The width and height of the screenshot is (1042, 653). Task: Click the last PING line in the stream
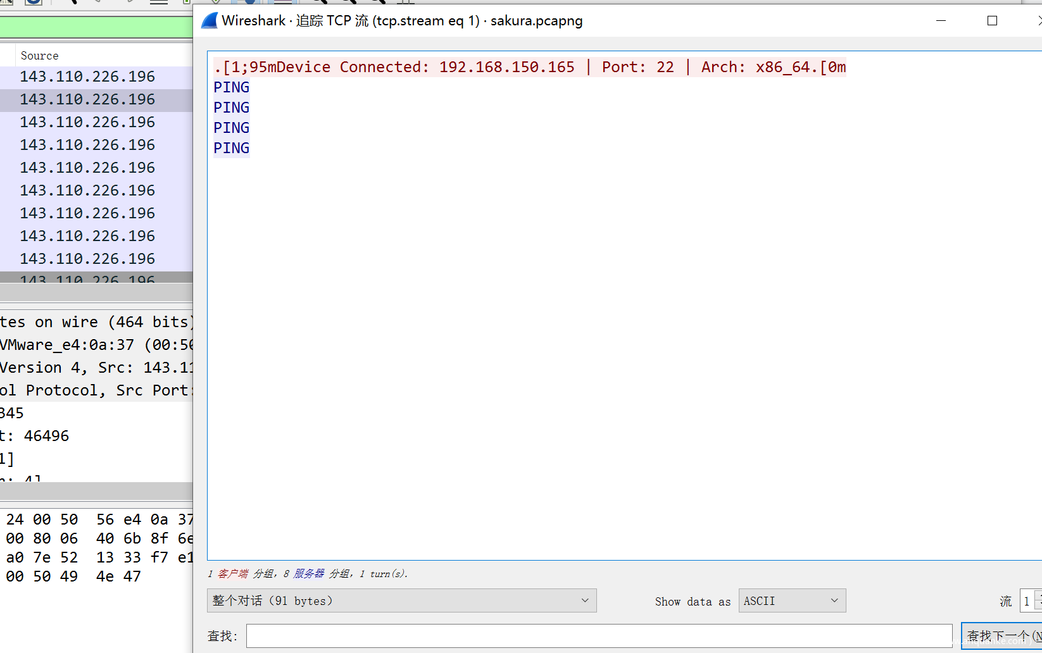tap(232, 148)
